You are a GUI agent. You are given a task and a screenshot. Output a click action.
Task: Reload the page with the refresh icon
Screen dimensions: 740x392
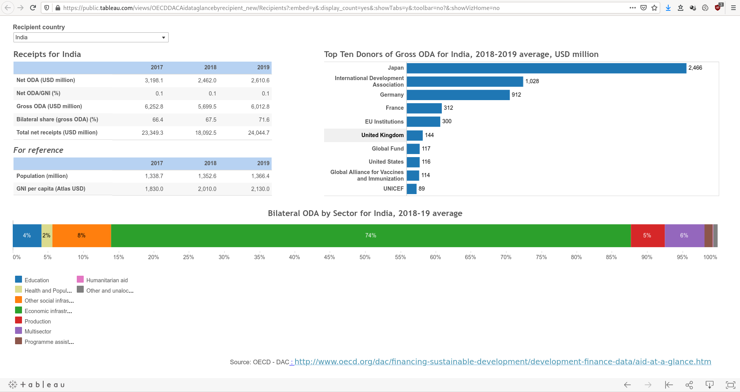[33, 8]
